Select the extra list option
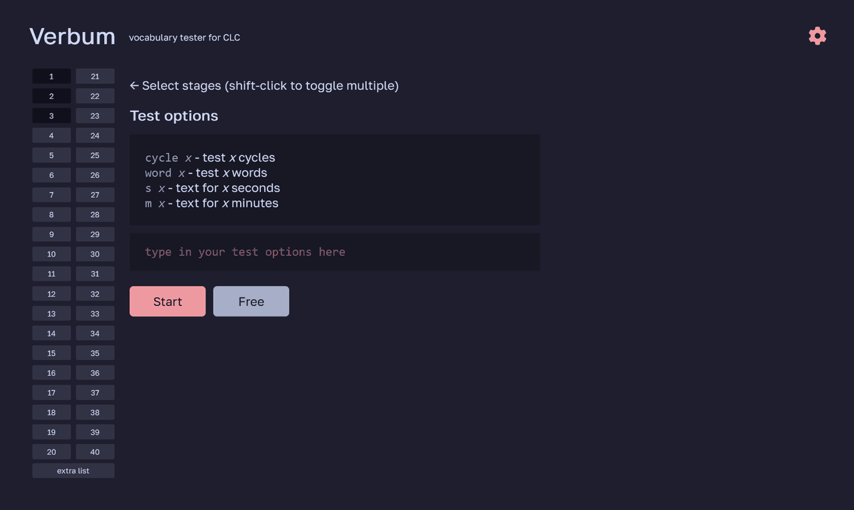The height and width of the screenshot is (510, 854). pyautogui.click(x=73, y=471)
